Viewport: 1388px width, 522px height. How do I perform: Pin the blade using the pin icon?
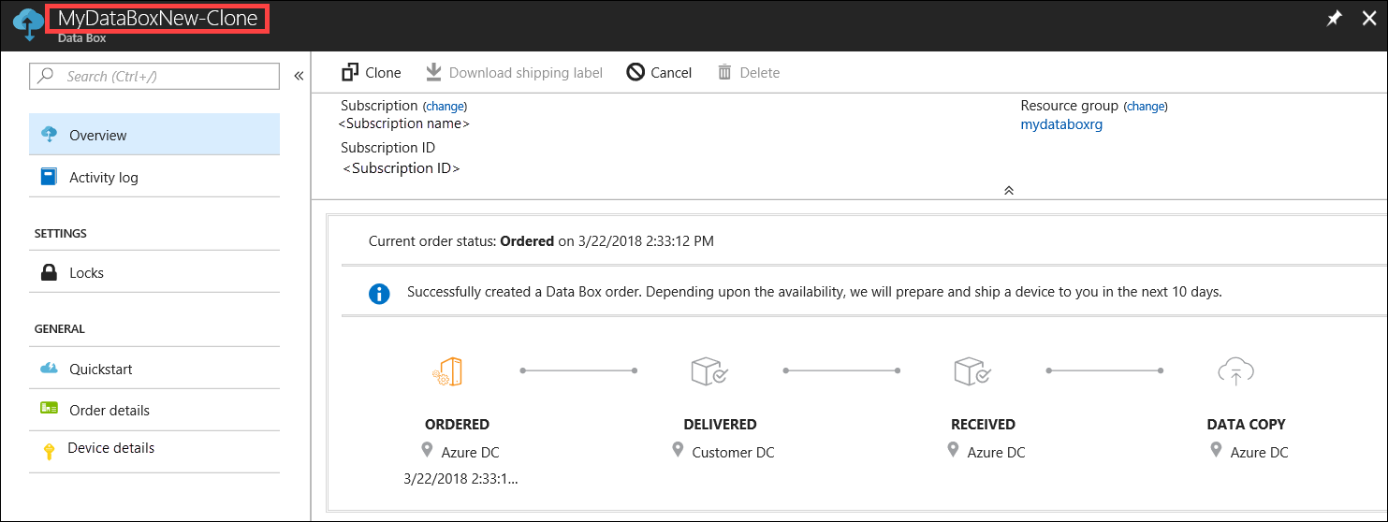tap(1335, 19)
